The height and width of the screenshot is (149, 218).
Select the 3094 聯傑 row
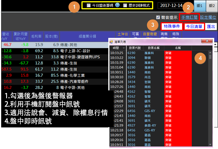coord(159,58)
